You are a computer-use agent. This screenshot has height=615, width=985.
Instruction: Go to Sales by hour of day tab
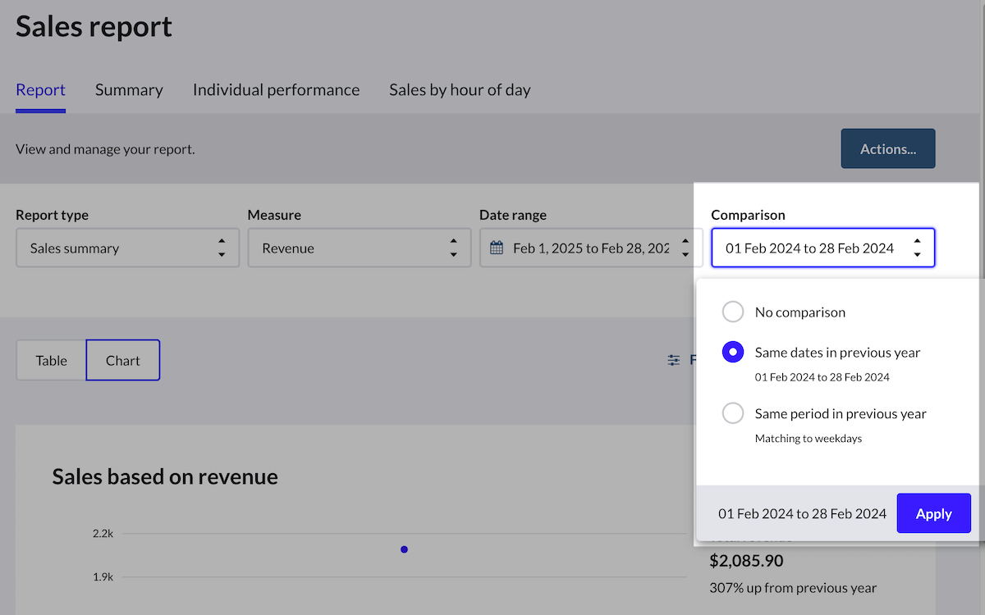coord(460,90)
